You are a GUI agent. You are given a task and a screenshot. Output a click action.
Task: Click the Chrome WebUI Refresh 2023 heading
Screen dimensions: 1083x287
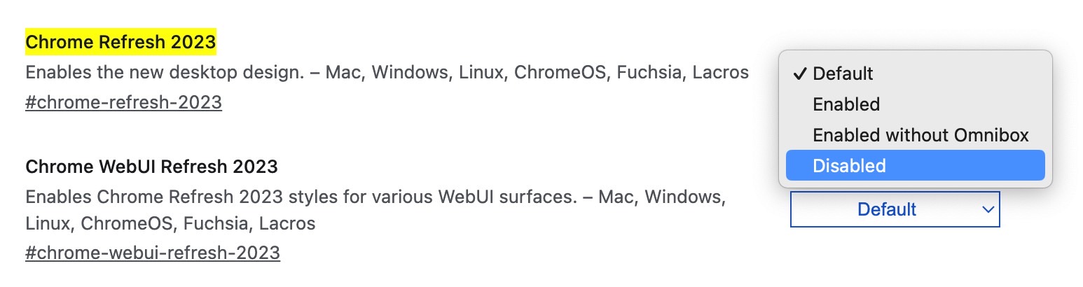click(151, 167)
